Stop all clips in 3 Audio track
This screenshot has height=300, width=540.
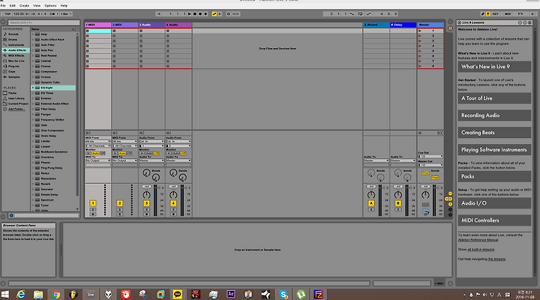tap(141, 133)
